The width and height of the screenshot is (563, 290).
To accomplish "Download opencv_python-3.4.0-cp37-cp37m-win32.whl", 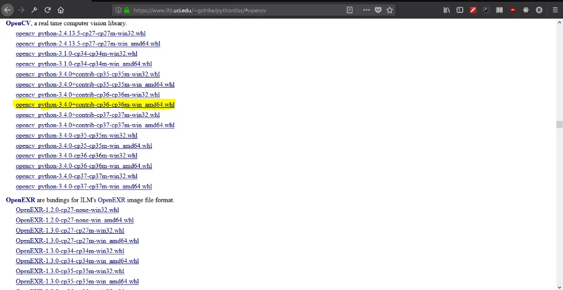I will (77, 176).
